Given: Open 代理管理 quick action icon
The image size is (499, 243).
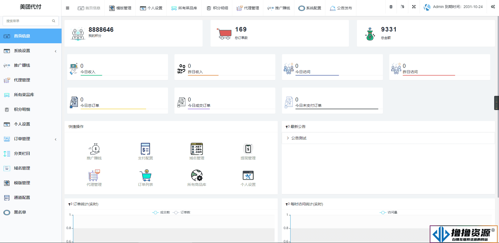Looking at the screenshot, I should coord(94,175).
